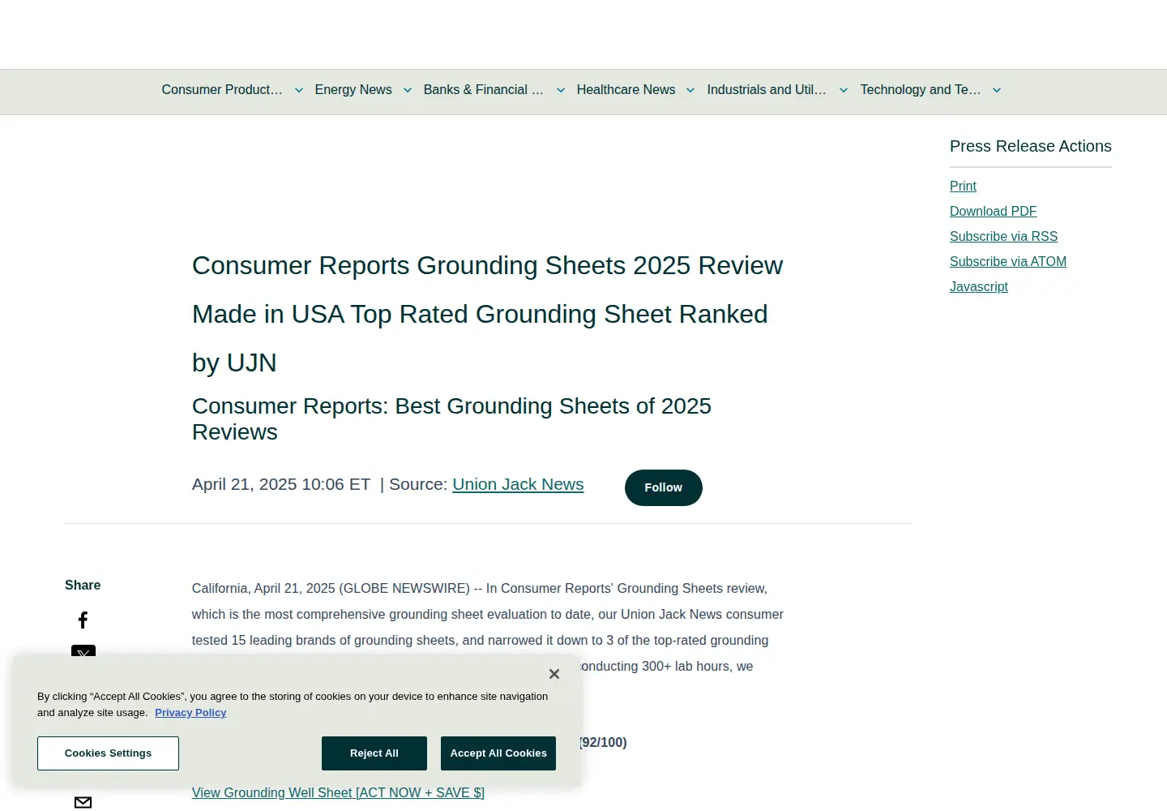Expand Consumer Products chevron
Screen dimensions: 1167x811
point(298,90)
